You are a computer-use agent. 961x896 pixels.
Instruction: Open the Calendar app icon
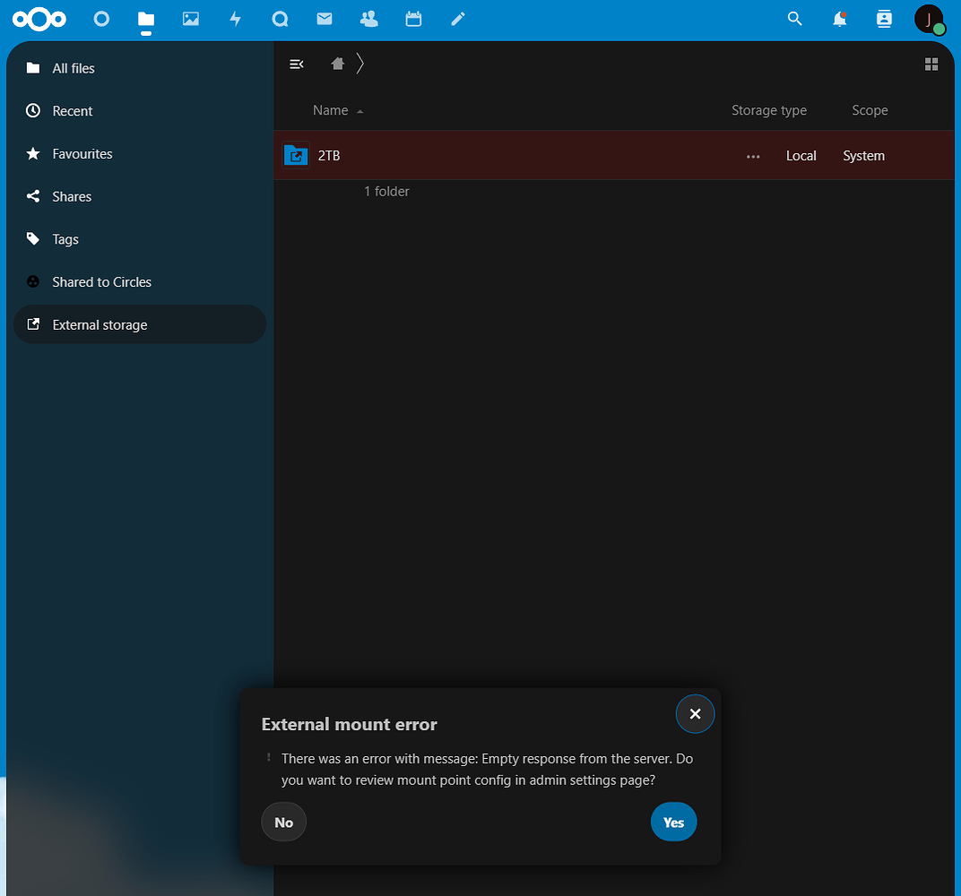click(413, 19)
